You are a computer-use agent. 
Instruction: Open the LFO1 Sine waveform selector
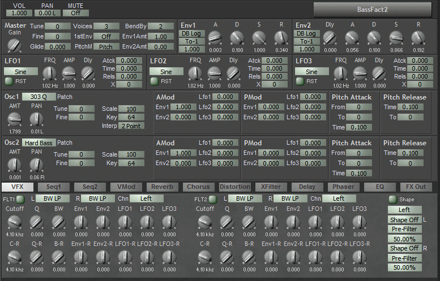(x=21, y=71)
